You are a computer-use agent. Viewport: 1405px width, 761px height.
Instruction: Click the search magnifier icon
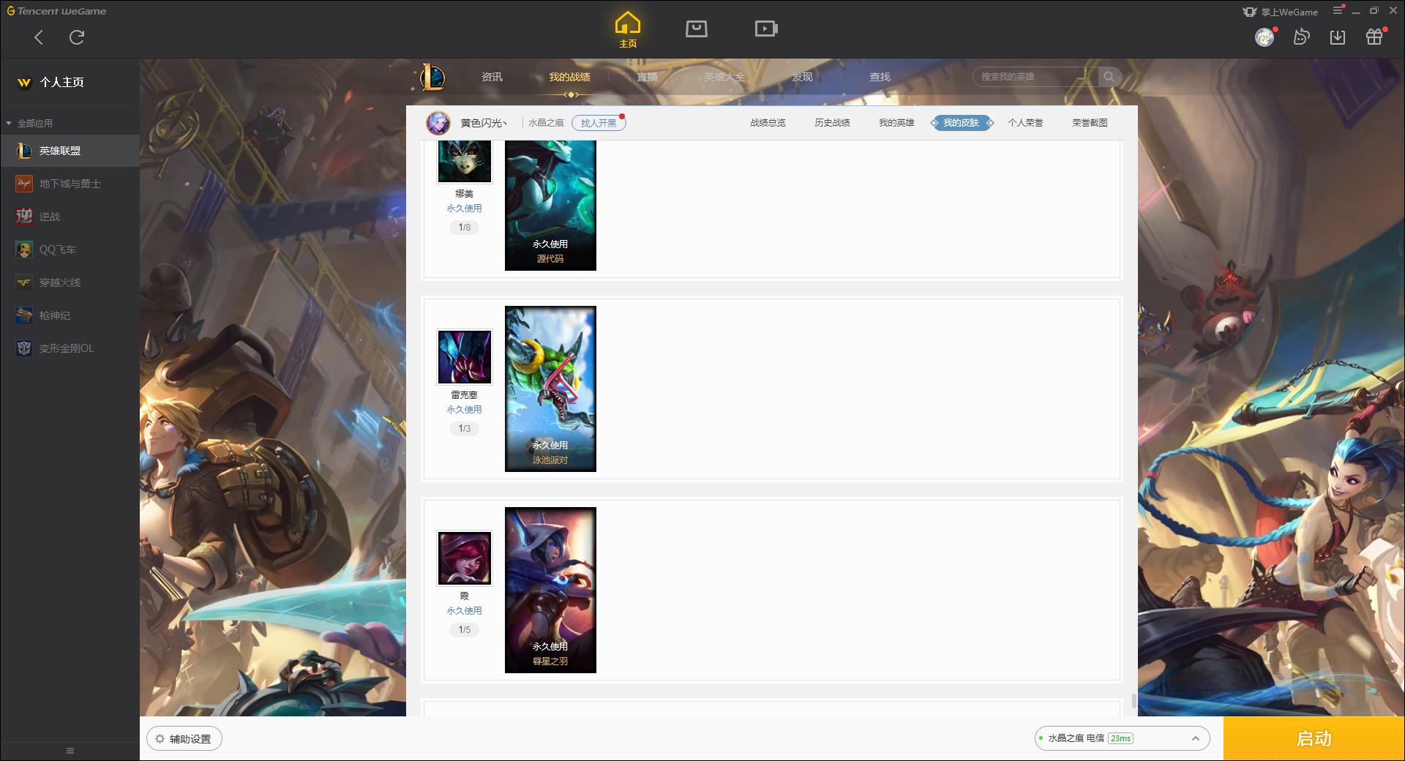point(1109,77)
